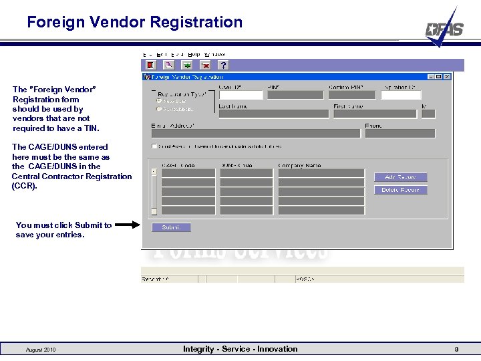Click the first Company Name row field

[x=321, y=173]
